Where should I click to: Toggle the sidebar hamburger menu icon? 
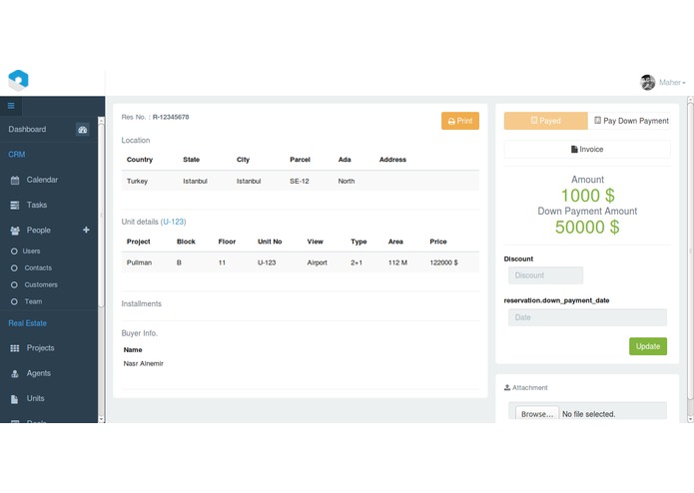(11, 106)
